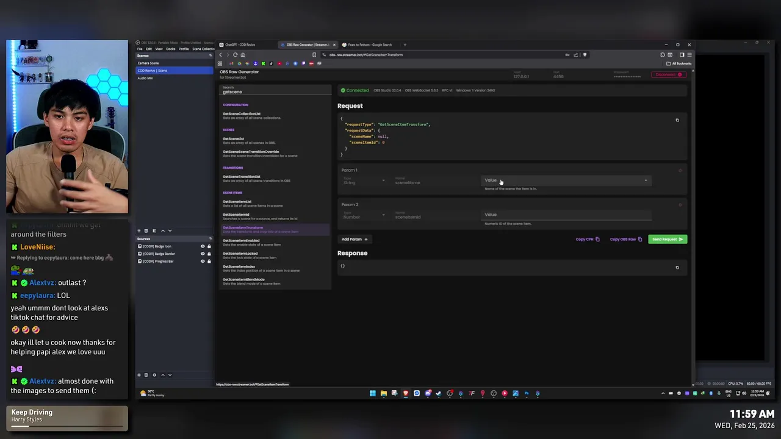The width and height of the screenshot is (781, 439).
Task: Expand the All Bookmarks folder
Action: 680,63
